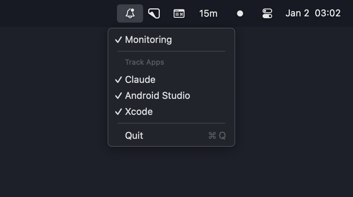Open the Jan 2 date menu
The width and height of the screenshot is (353, 197).
tap(297, 13)
